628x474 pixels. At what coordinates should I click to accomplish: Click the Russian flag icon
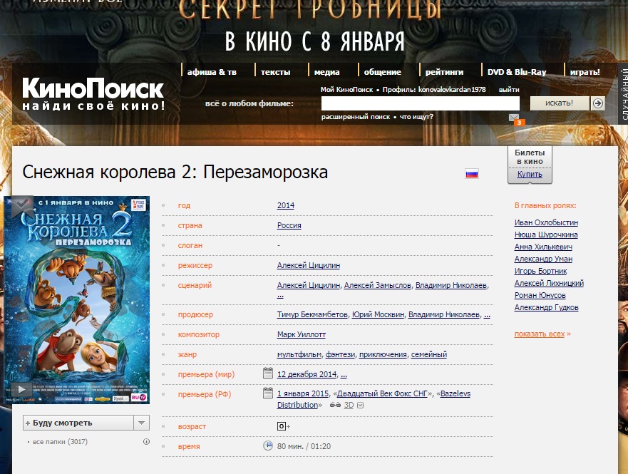point(472,174)
